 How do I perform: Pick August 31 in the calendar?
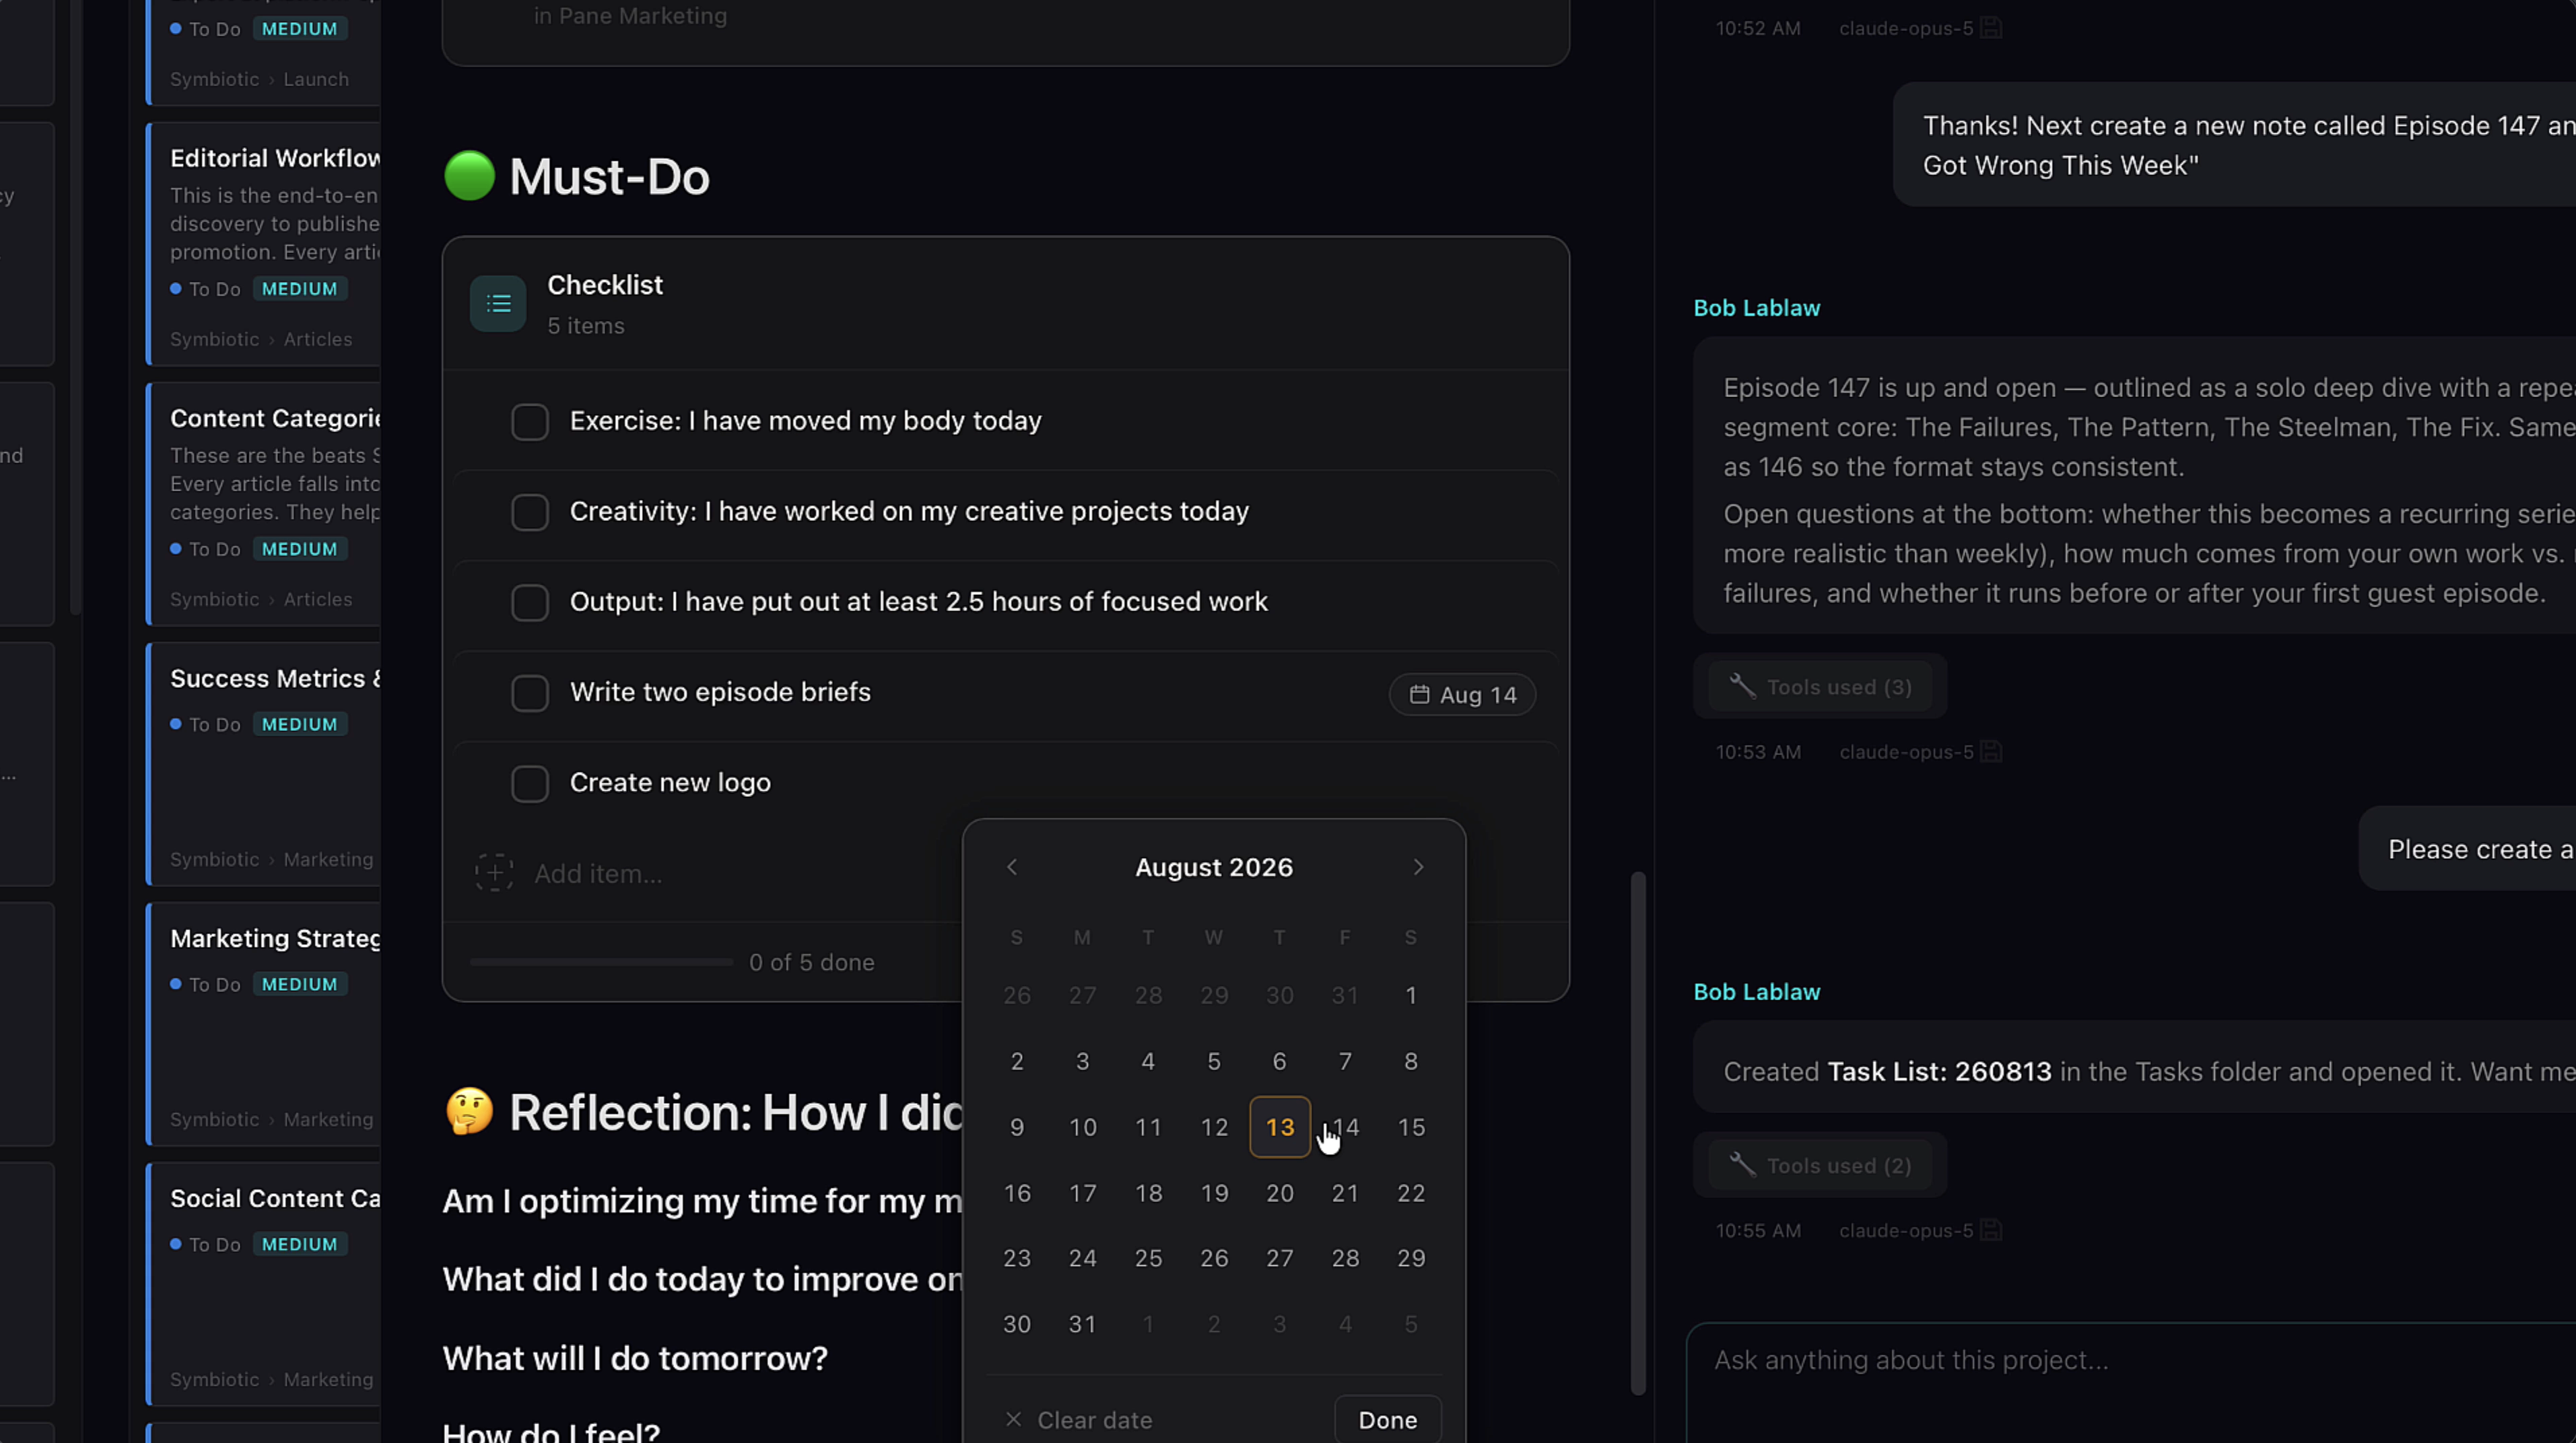pos(1083,1324)
